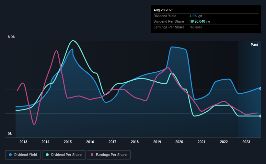The height and width of the screenshot is (164, 266).
Task: Click the 0% y-axis label
Action: [10, 134]
